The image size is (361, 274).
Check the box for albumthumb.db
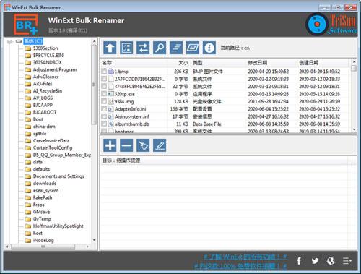click(x=104, y=124)
